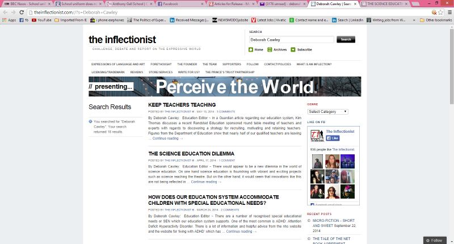Open 3 Comments on Keep Teachers Teaching
Image resolution: width=454 pixels, height=244 pixels.
tap(226, 112)
